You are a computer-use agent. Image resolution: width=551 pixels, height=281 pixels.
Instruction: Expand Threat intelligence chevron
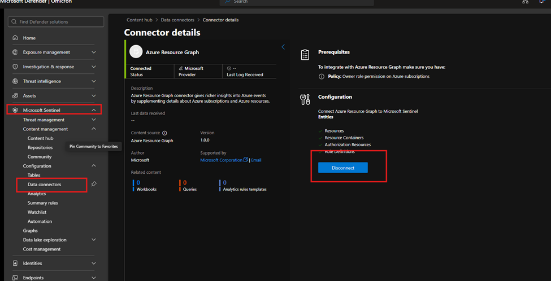(x=93, y=81)
